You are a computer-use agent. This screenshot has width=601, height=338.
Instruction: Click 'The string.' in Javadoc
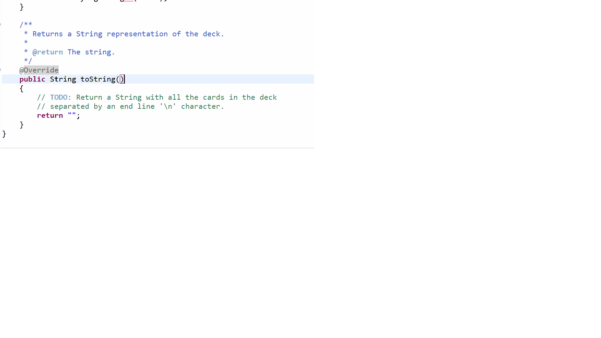tap(91, 52)
